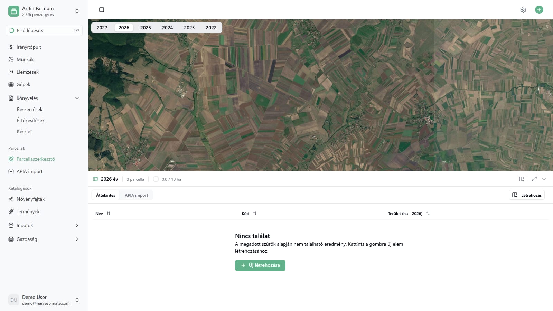Collapse panel with the chevron down
553x311 pixels.
coord(544,179)
